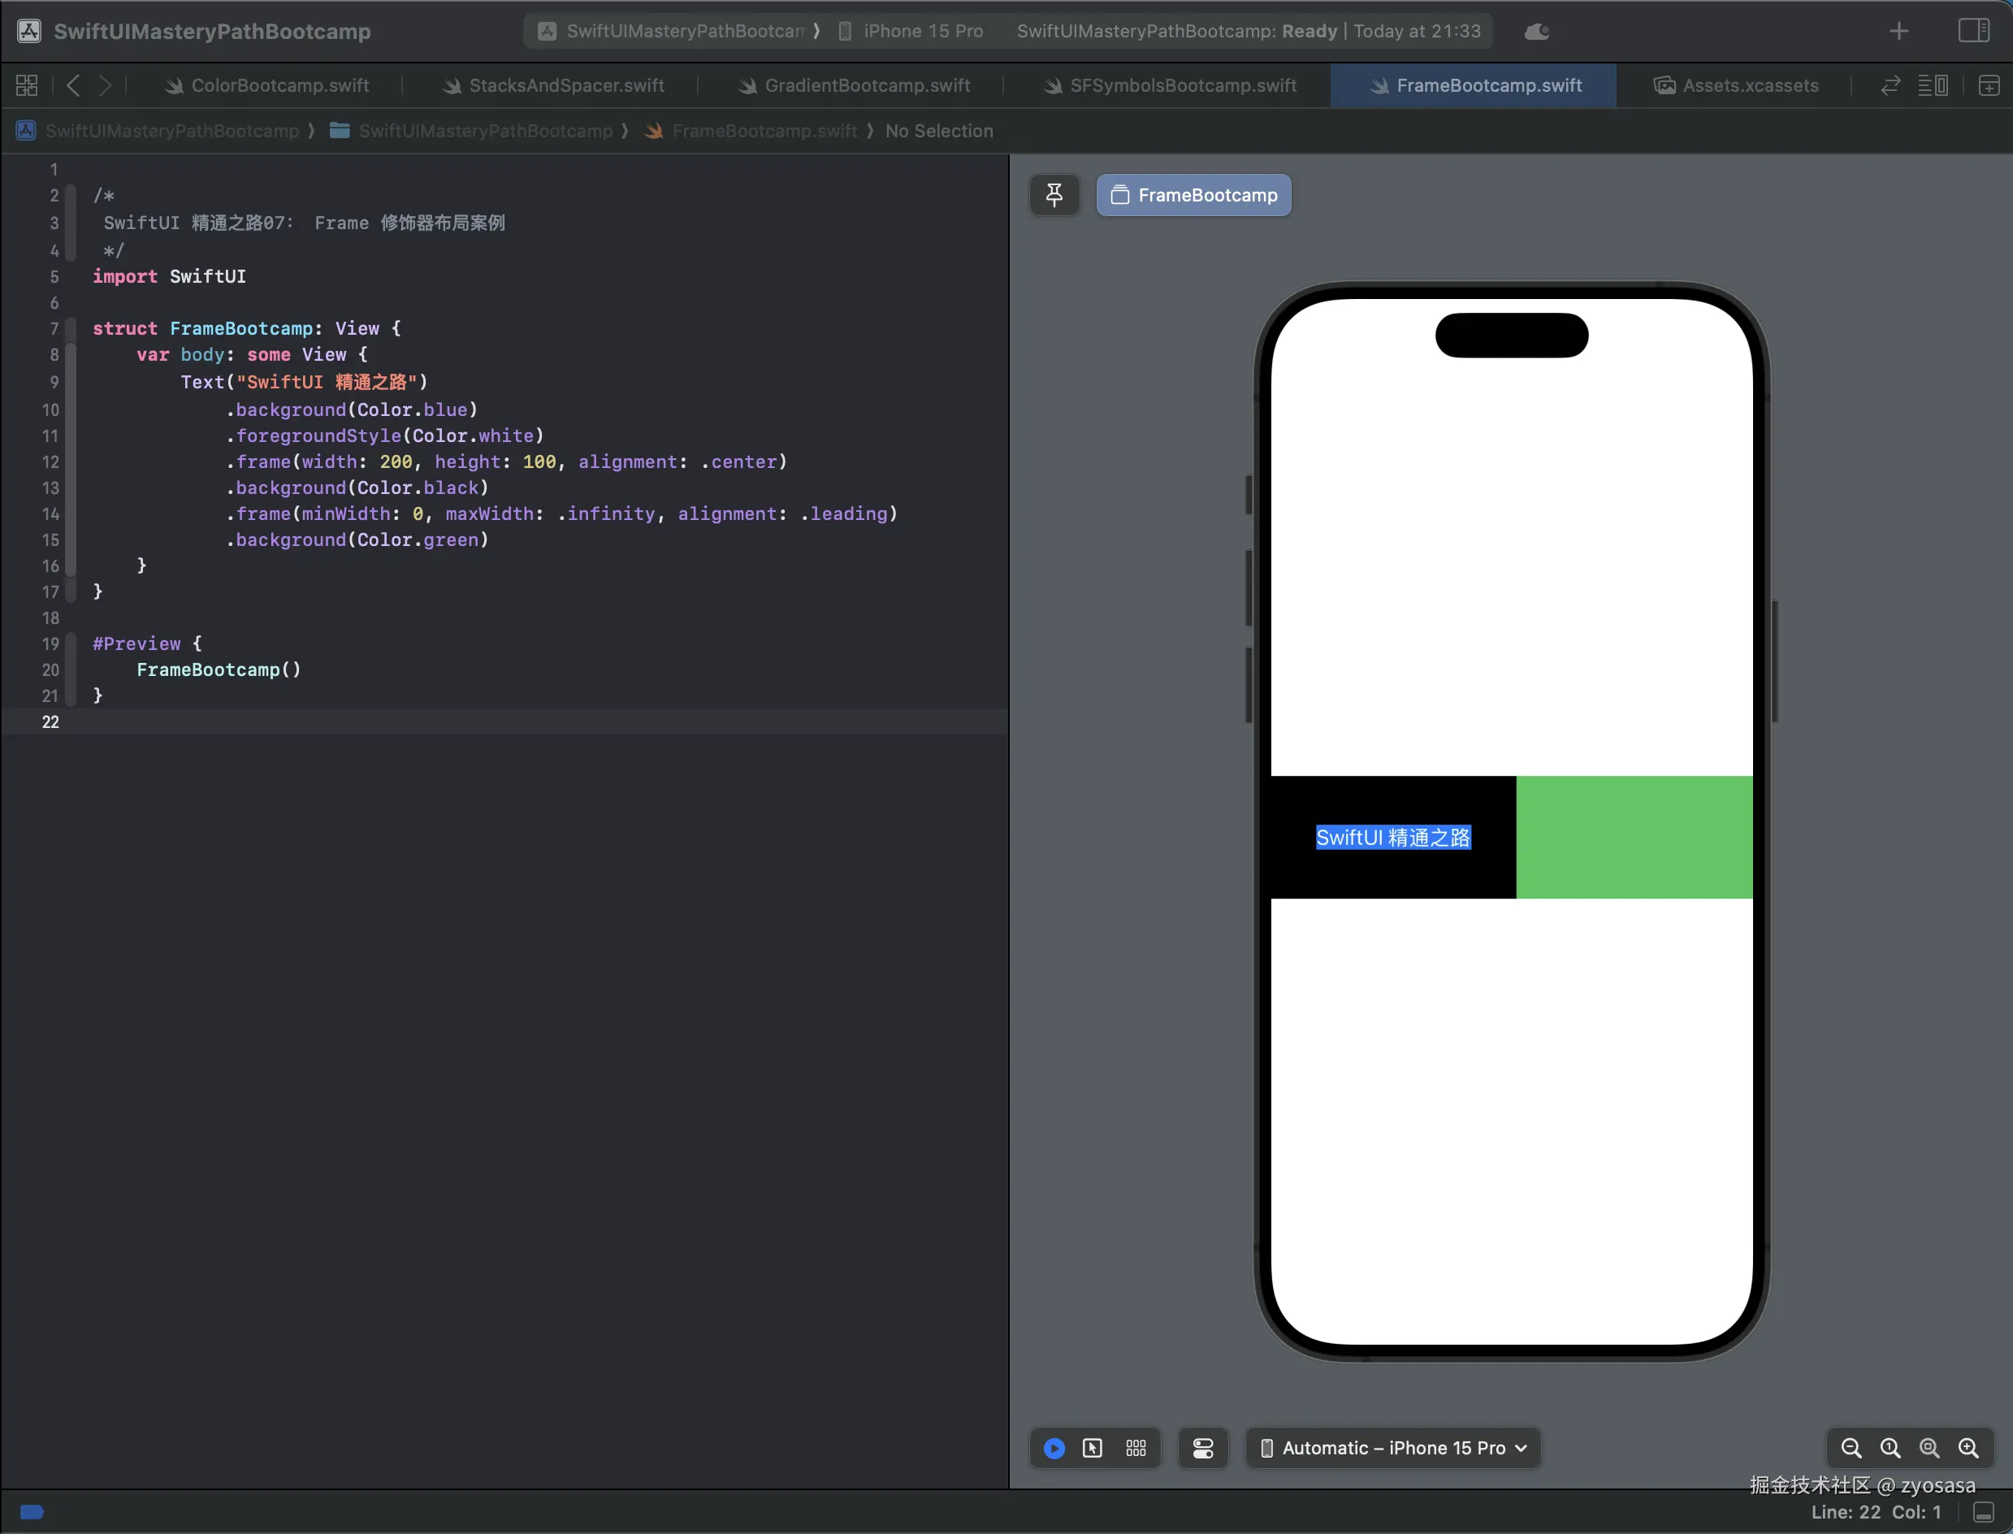Toggle the bottom debug area
This screenshot has width=2013, height=1534.
tap(1983, 1512)
